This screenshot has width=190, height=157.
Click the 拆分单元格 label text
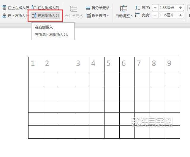(x=101, y=8)
